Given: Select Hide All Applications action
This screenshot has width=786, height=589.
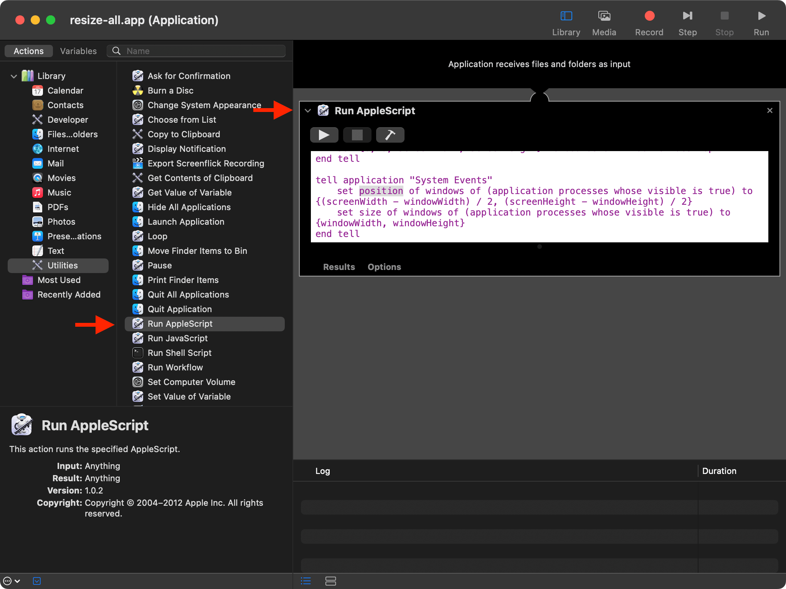Looking at the screenshot, I should coord(182,207).
